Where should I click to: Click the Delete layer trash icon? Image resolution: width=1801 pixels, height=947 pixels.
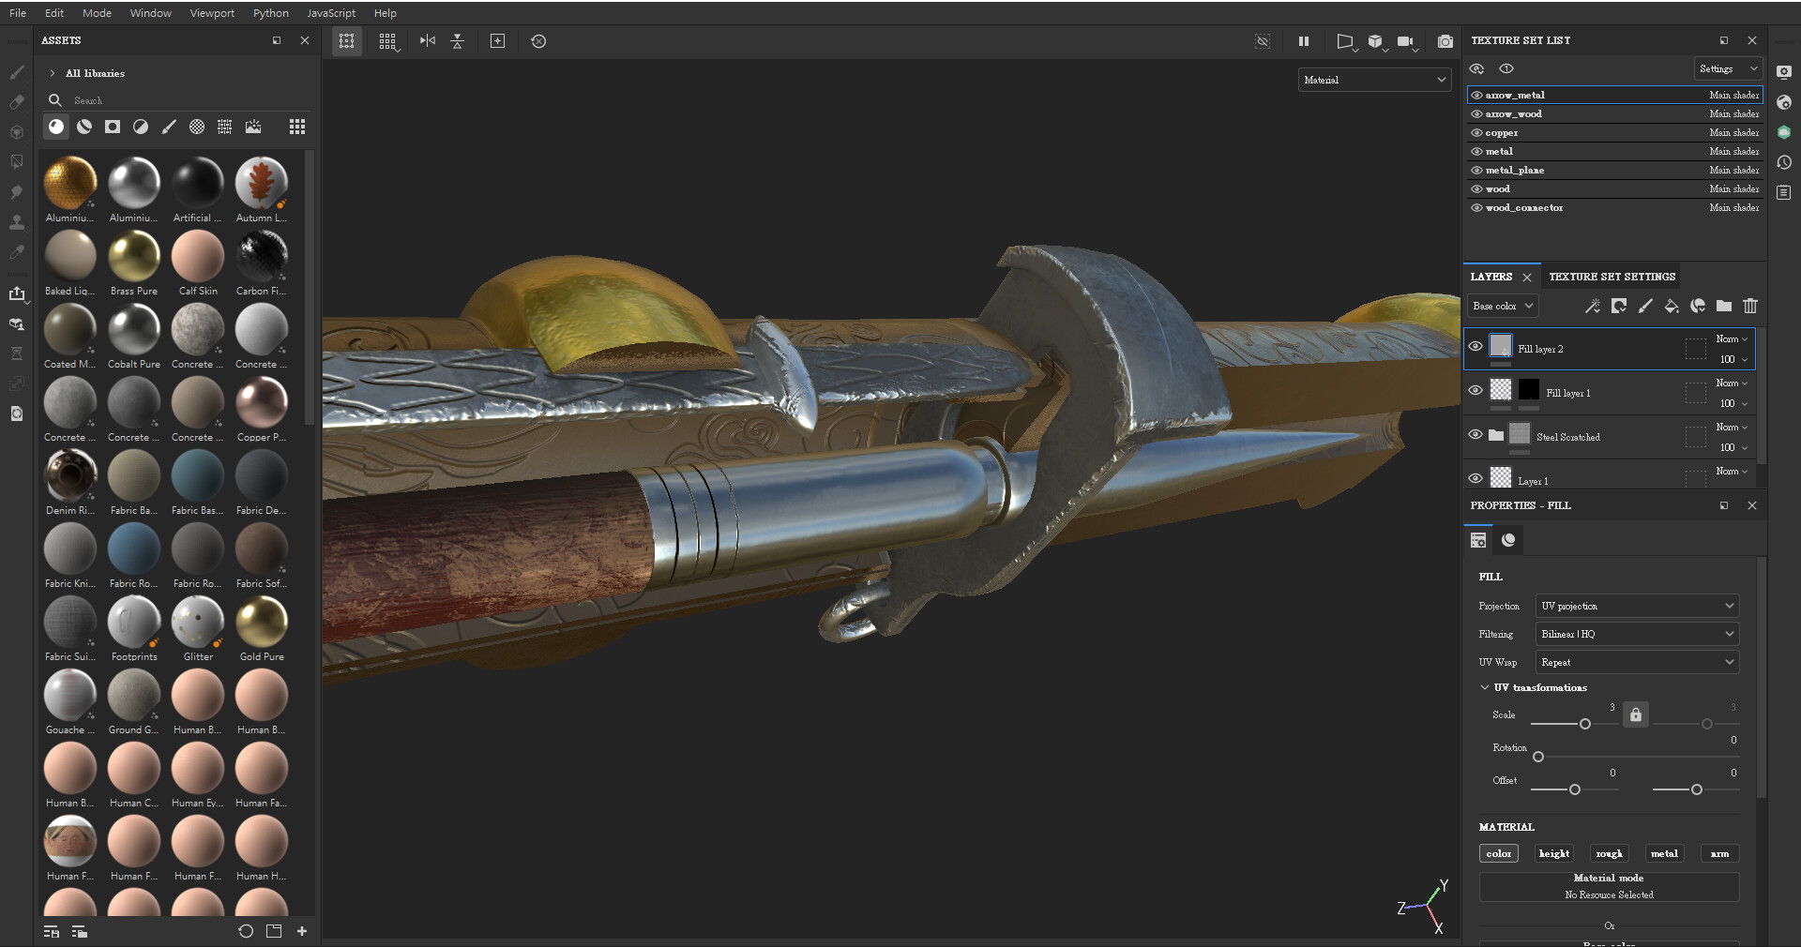click(1749, 307)
